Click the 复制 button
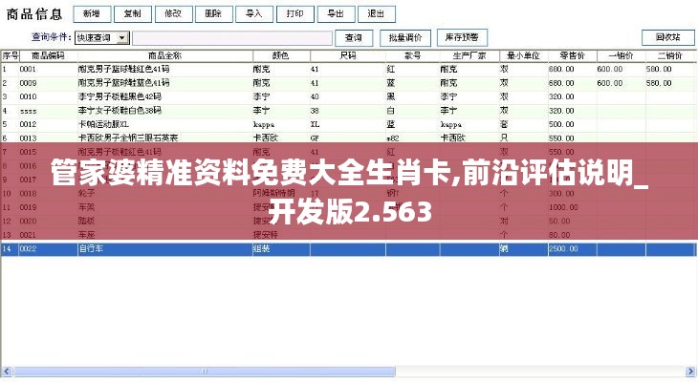 coord(133,14)
